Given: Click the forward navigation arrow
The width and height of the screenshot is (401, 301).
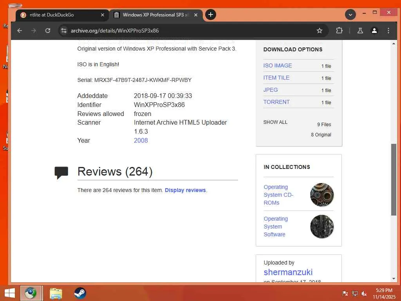Looking at the screenshot, I should 34,31.
